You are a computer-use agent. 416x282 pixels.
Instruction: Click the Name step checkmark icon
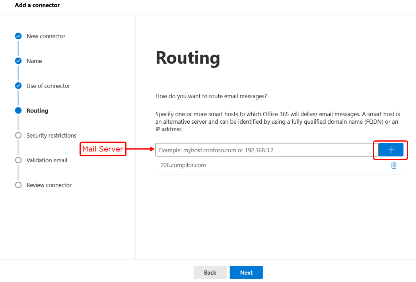coord(18,61)
